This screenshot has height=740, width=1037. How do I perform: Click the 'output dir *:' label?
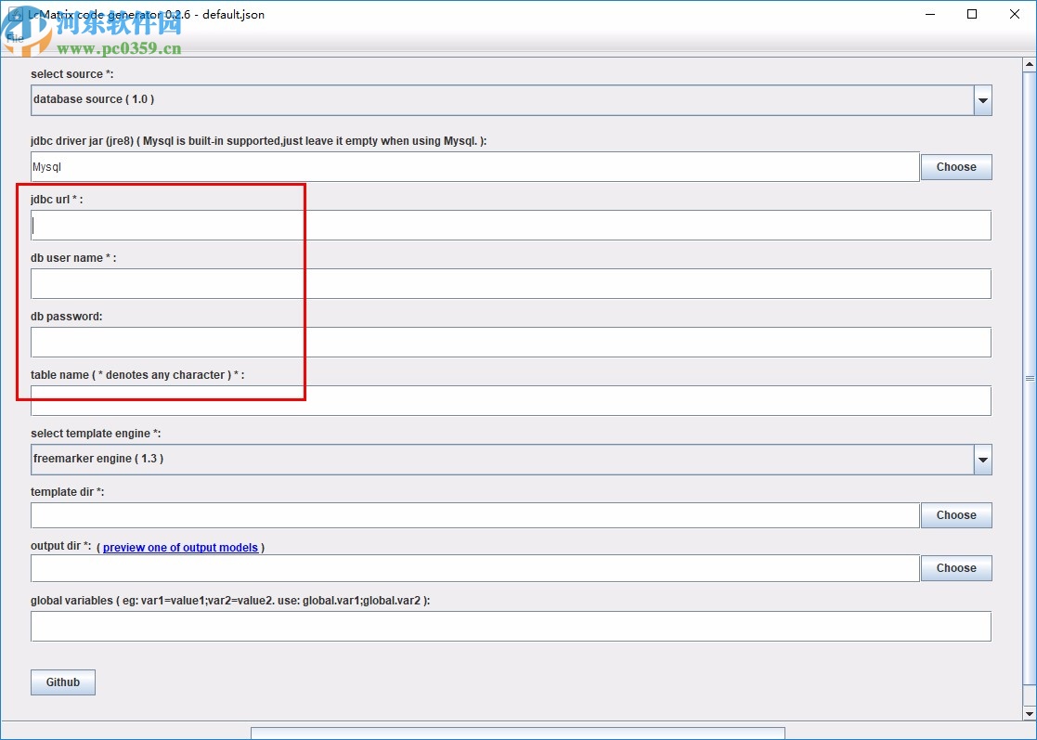(x=61, y=546)
